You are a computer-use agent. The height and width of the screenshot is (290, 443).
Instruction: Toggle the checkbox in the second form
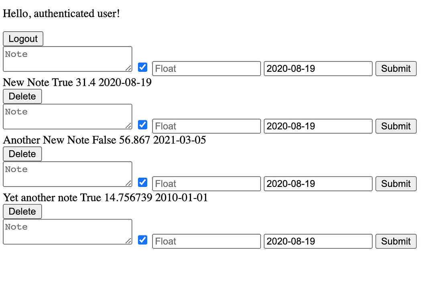(142, 125)
